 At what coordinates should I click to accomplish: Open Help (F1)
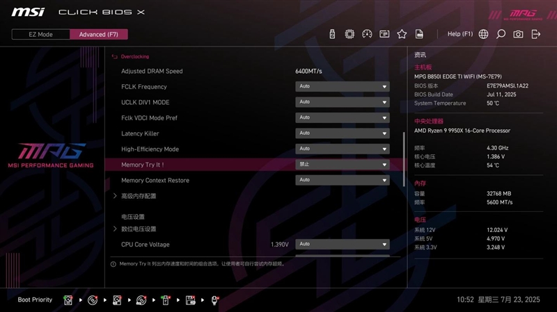[x=460, y=34]
